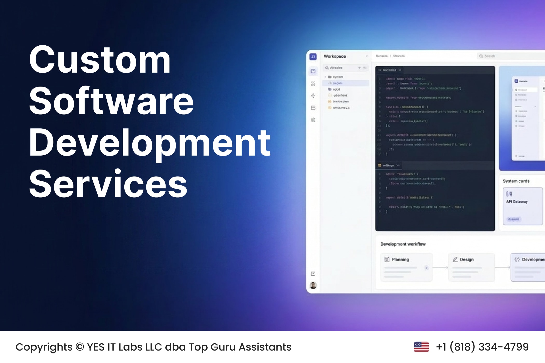Click the magnifier icon in top search
The width and height of the screenshot is (545, 363).
(x=481, y=56)
